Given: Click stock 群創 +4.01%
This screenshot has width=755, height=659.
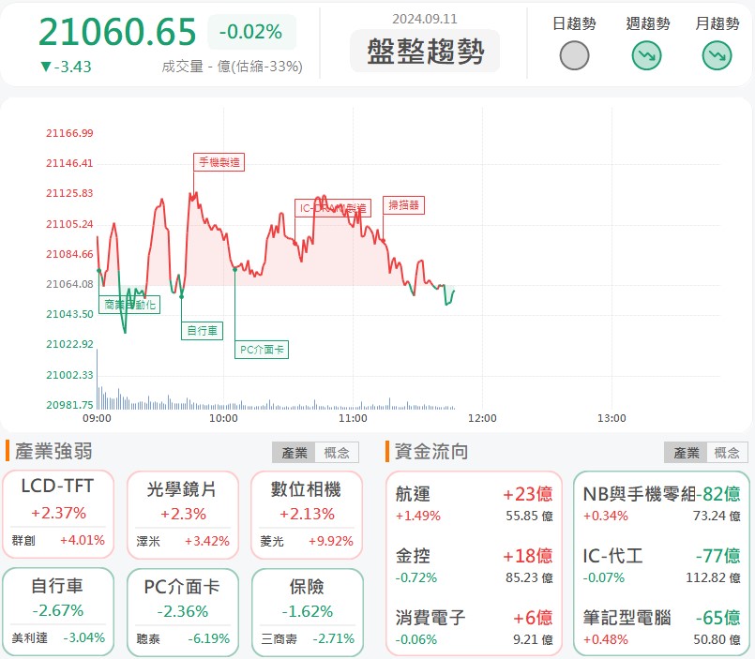Looking at the screenshot, I should click(58, 540).
